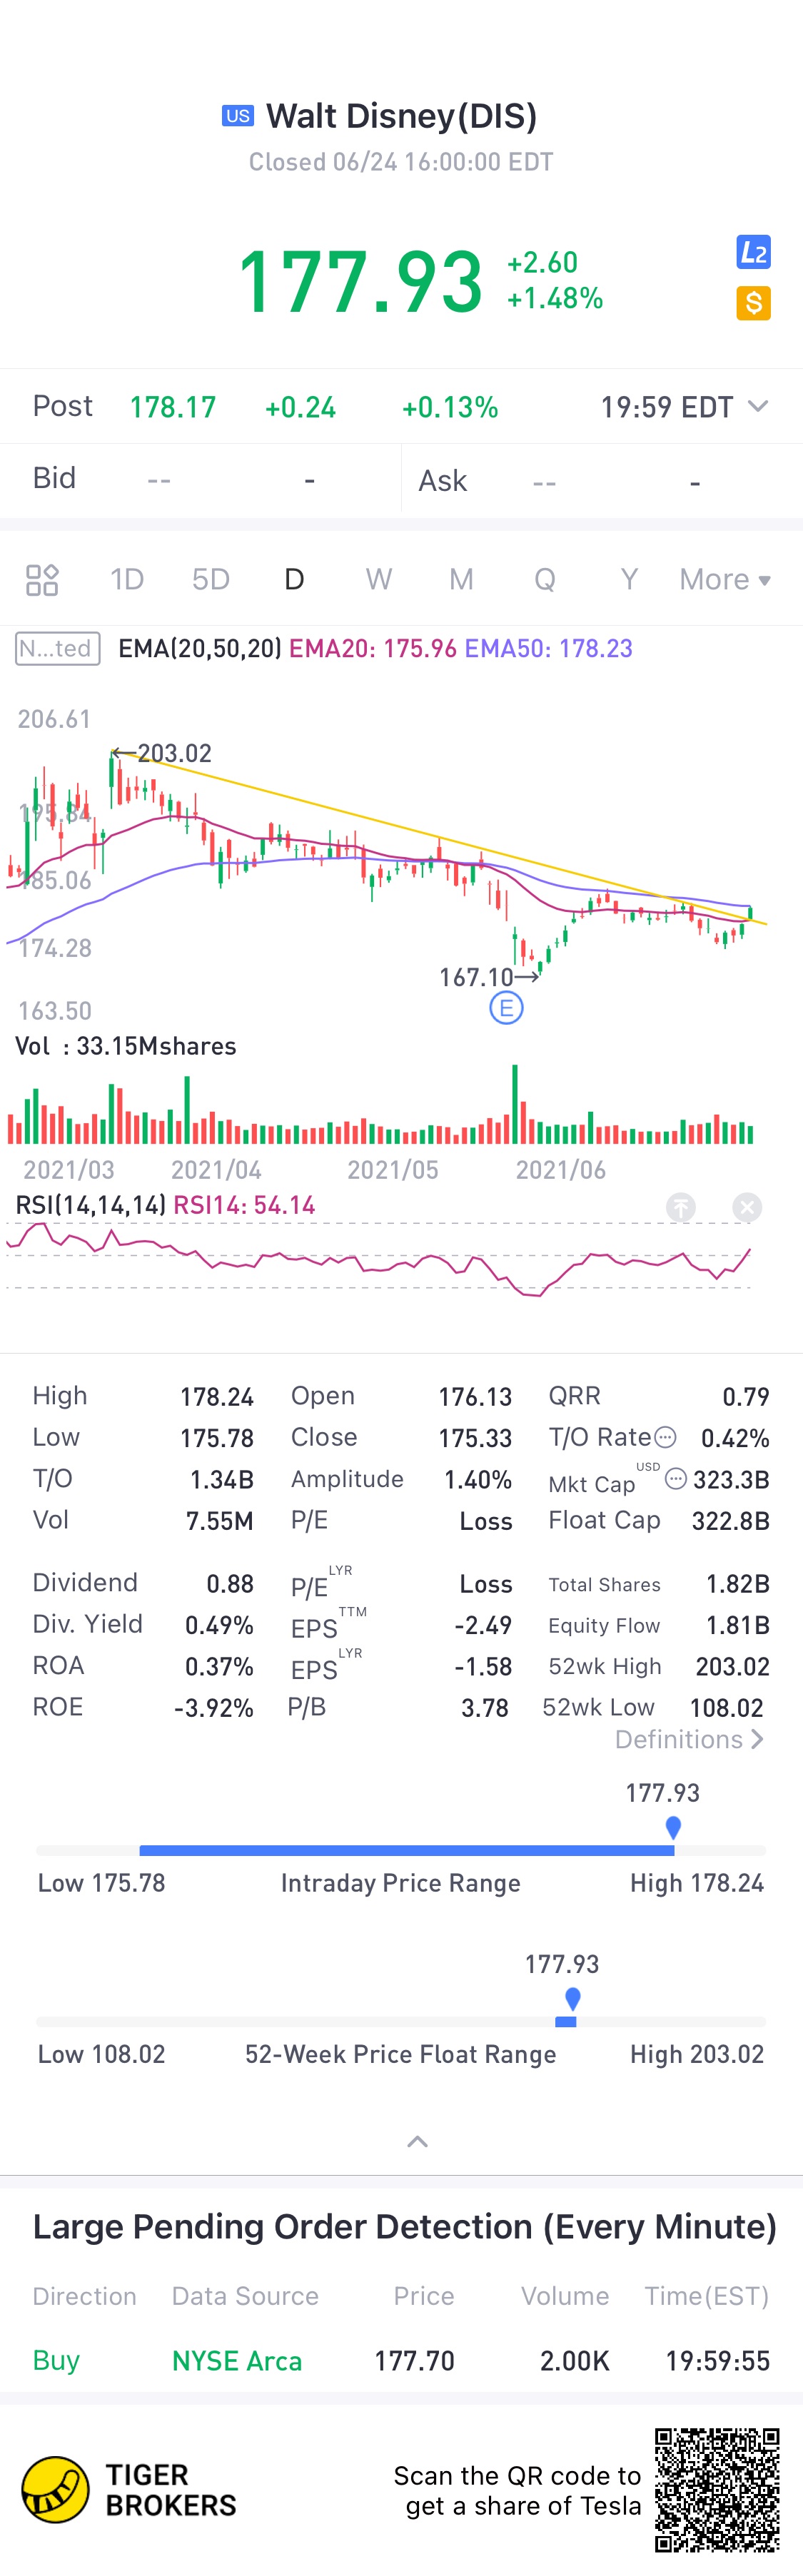Click the EMA20: 175.96 label
This screenshot has height=2576, width=803.
coord(373,649)
